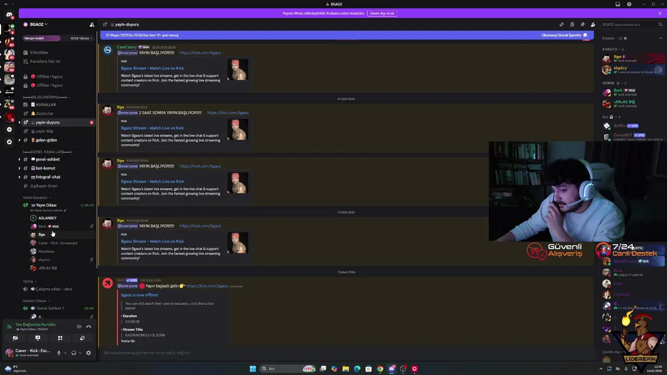Open pinned messages pin icon
667x375 pixels.
click(582, 24)
